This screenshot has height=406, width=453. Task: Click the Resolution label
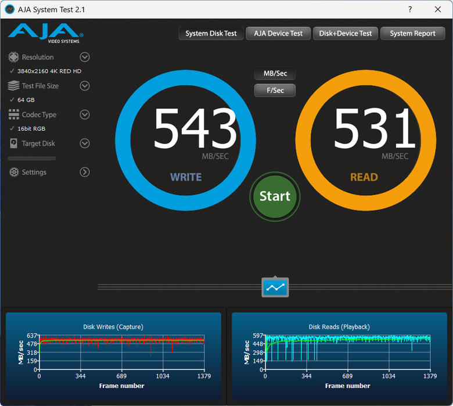point(38,58)
